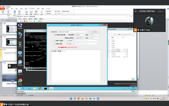Open the computer icon at top of VM desktop
Screen dimensions: 169x106
[x=20, y=26]
